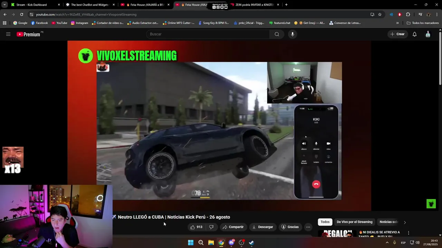Open Online MP3 Cutter bookmark
Image resolution: width=442 pixels, height=248 pixels.
pyautogui.click(x=179, y=23)
